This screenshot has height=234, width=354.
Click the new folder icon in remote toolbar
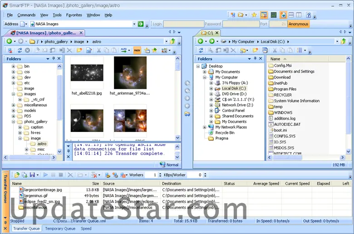pos(79,50)
